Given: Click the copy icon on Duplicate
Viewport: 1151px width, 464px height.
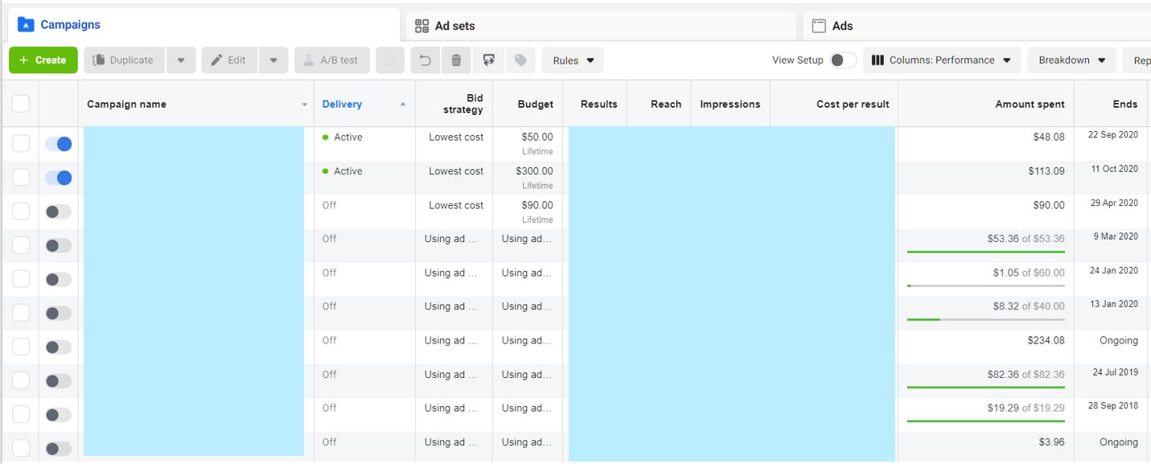Looking at the screenshot, I should pyautogui.click(x=100, y=60).
